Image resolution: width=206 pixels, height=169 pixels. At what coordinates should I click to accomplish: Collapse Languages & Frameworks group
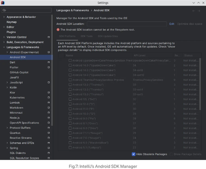click(x=4, y=47)
